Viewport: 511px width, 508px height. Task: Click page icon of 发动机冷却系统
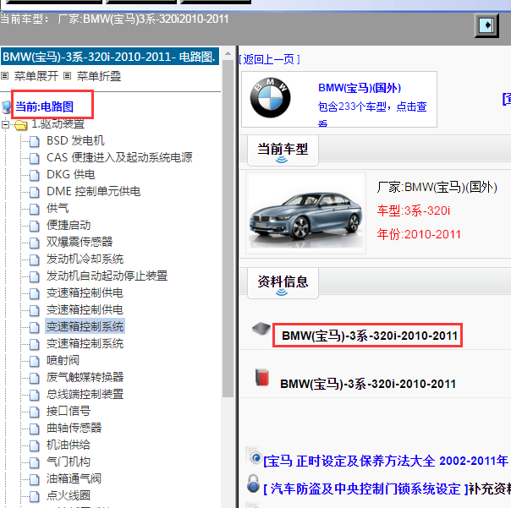point(34,259)
